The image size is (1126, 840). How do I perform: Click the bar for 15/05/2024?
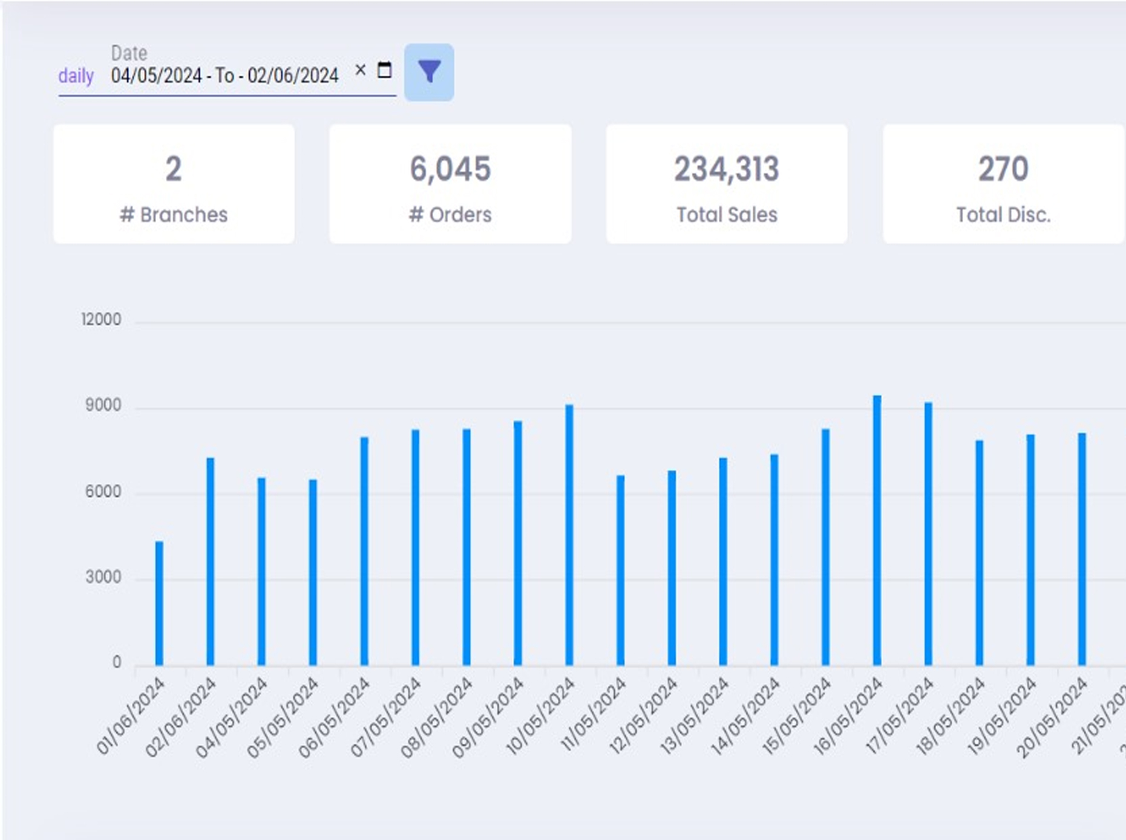click(x=825, y=547)
